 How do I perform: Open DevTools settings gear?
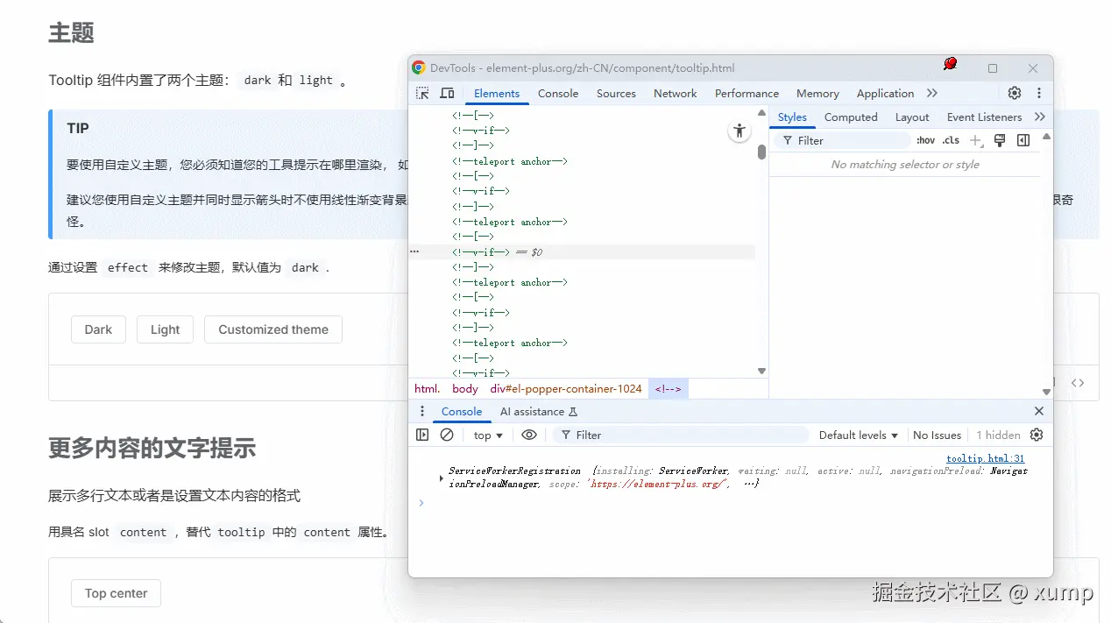pyautogui.click(x=1014, y=94)
